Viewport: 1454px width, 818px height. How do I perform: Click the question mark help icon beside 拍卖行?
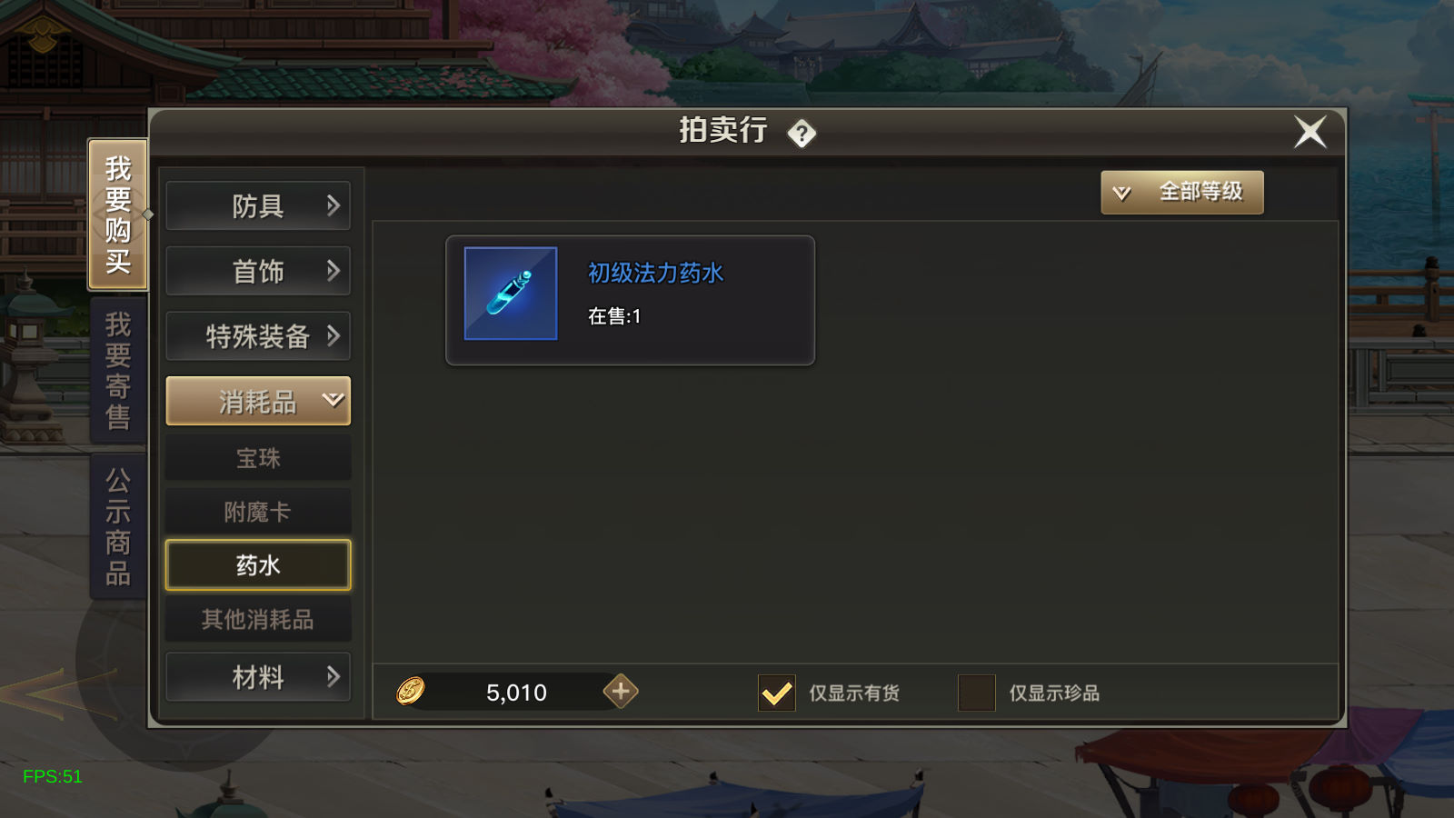click(802, 134)
